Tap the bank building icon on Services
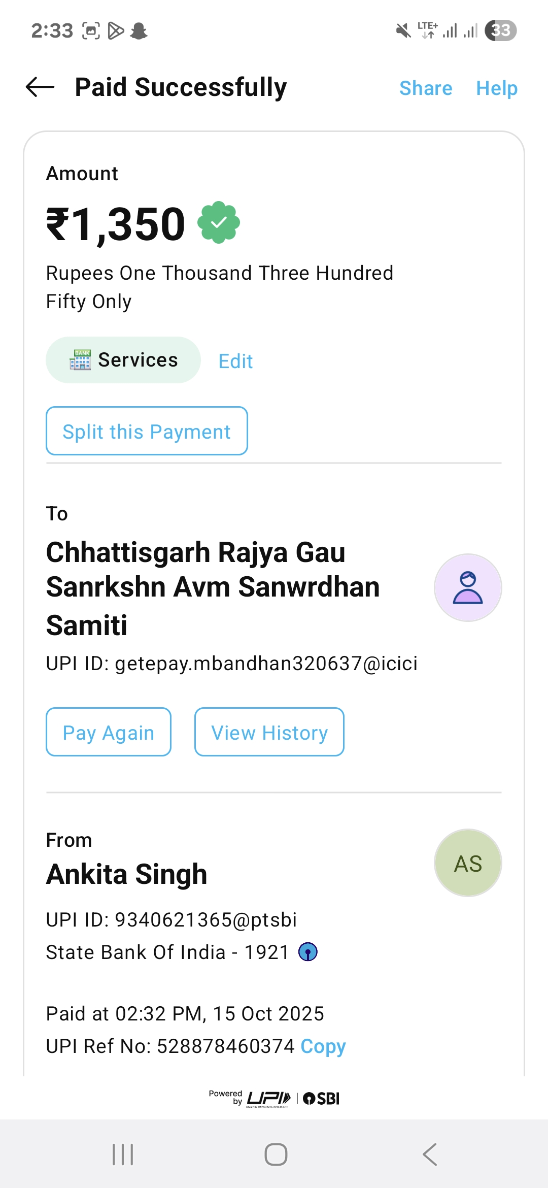 pyautogui.click(x=80, y=360)
